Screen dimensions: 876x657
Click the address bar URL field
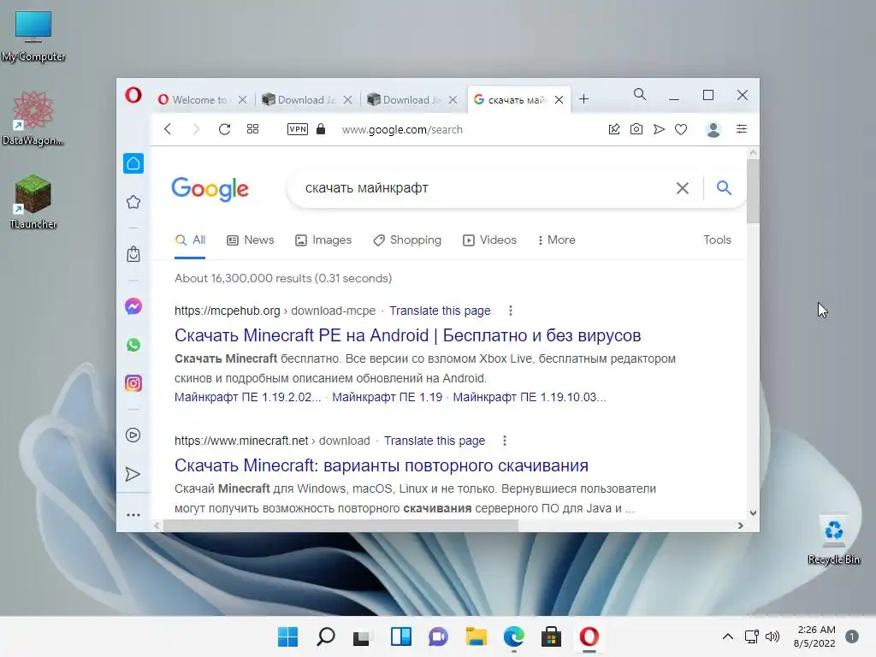pos(402,130)
